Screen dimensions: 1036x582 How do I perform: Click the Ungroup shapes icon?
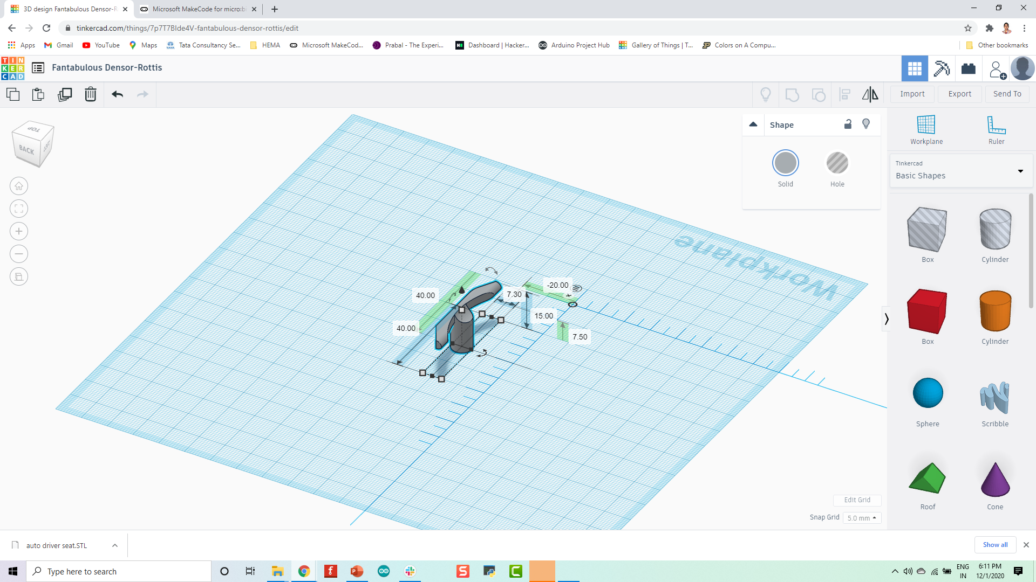coord(819,95)
